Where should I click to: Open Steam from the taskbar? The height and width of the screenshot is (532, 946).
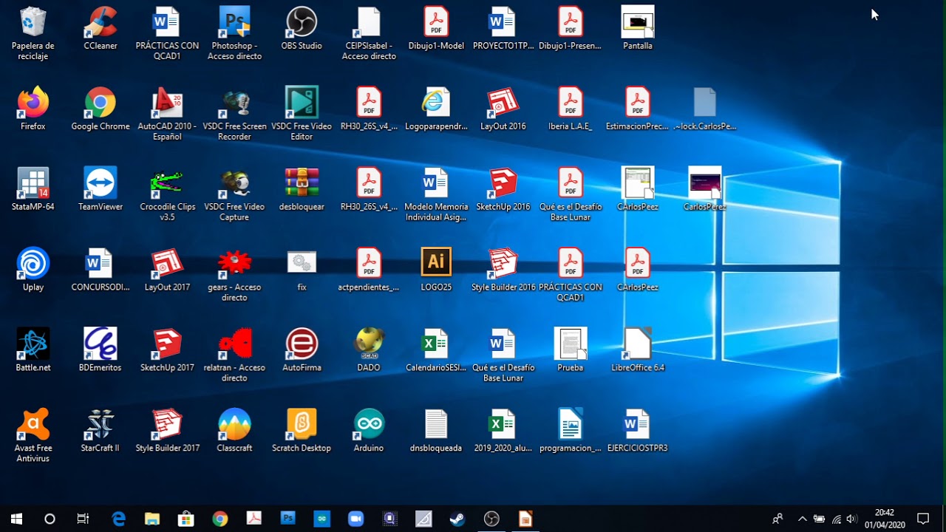(x=457, y=519)
